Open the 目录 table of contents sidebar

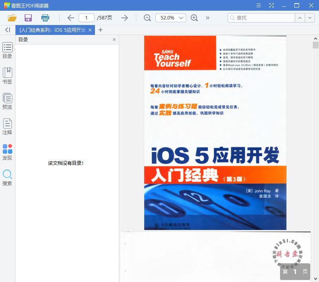click(7, 50)
